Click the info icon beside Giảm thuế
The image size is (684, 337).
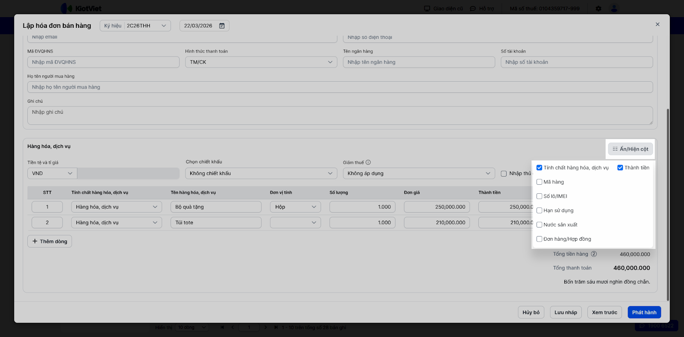tap(368, 163)
